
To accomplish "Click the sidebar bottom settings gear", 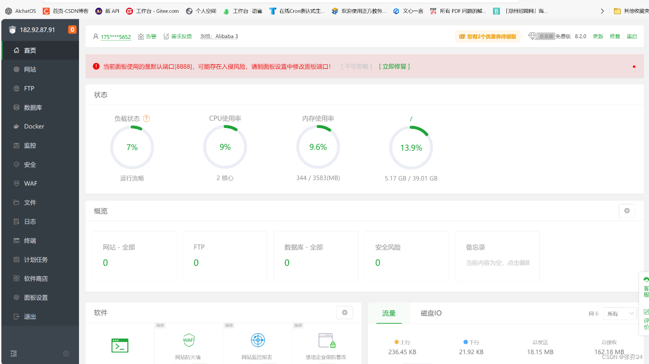I will [66, 353].
